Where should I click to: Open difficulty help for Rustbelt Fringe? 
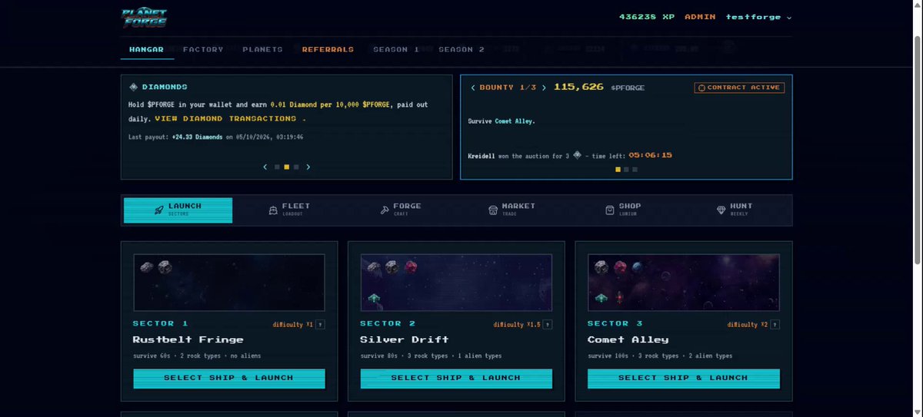pyautogui.click(x=320, y=324)
